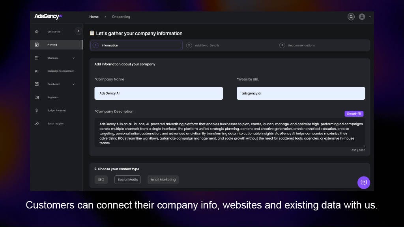404x227 pixels.
Task: Open the purple chat support button
Action: [363, 182]
